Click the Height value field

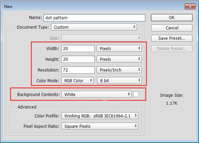78,59
